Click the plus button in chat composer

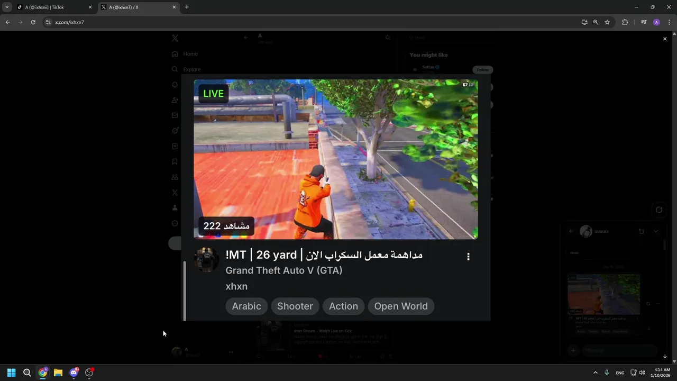click(573, 350)
